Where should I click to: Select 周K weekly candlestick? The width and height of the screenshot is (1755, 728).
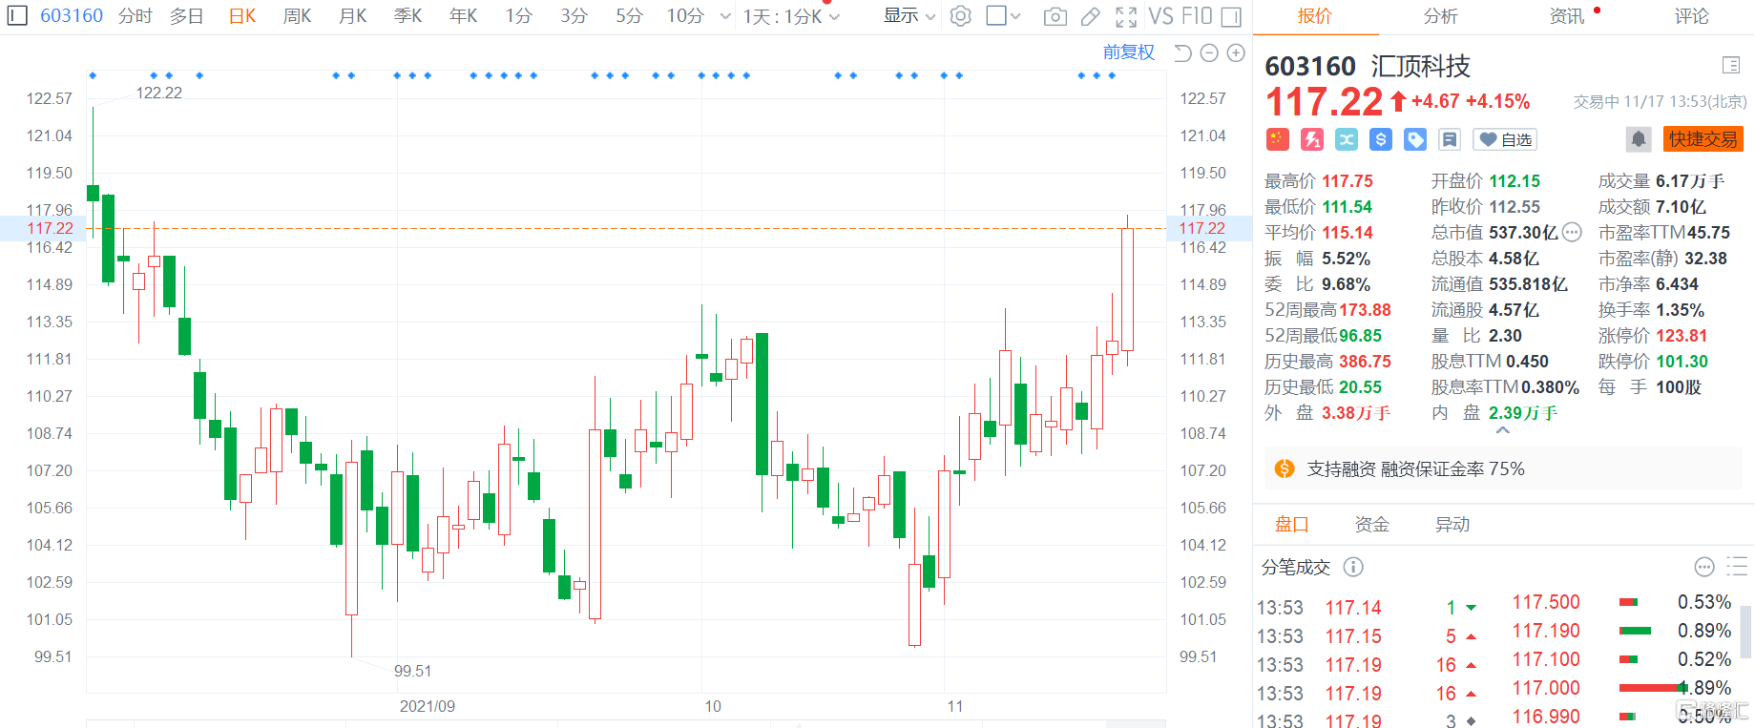[298, 16]
